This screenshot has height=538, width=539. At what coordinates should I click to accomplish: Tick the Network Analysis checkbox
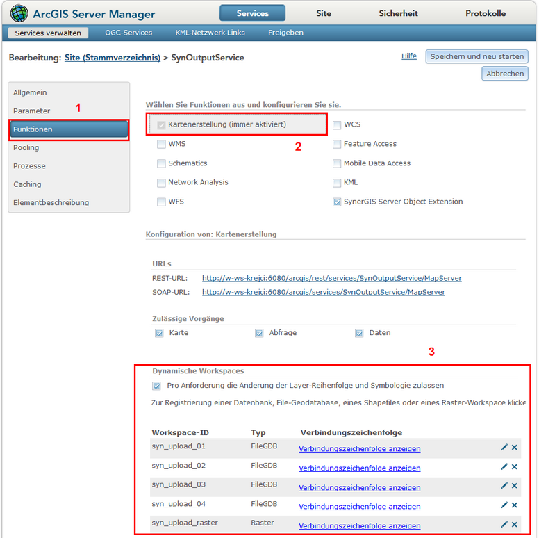coord(161,183)
